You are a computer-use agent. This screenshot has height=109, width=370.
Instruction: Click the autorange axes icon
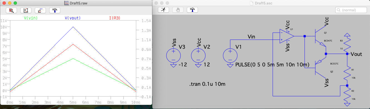[x=26, y=10]
